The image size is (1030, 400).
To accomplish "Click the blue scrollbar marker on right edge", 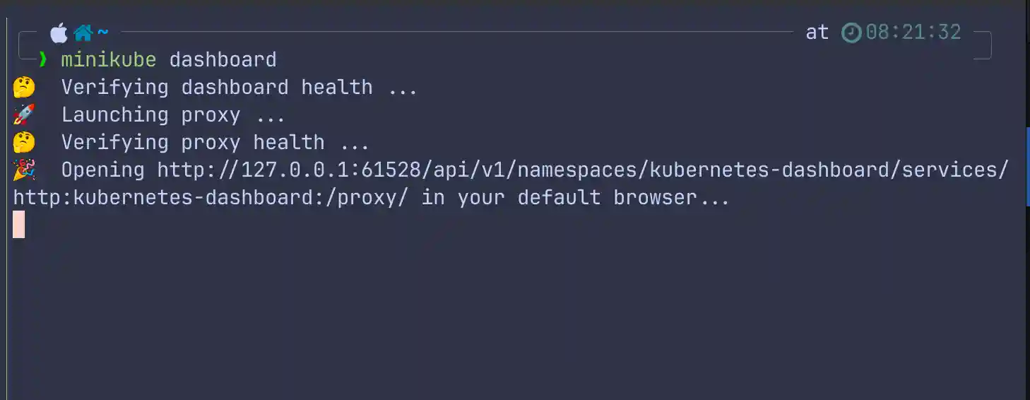I will (x=1027, y=166).
